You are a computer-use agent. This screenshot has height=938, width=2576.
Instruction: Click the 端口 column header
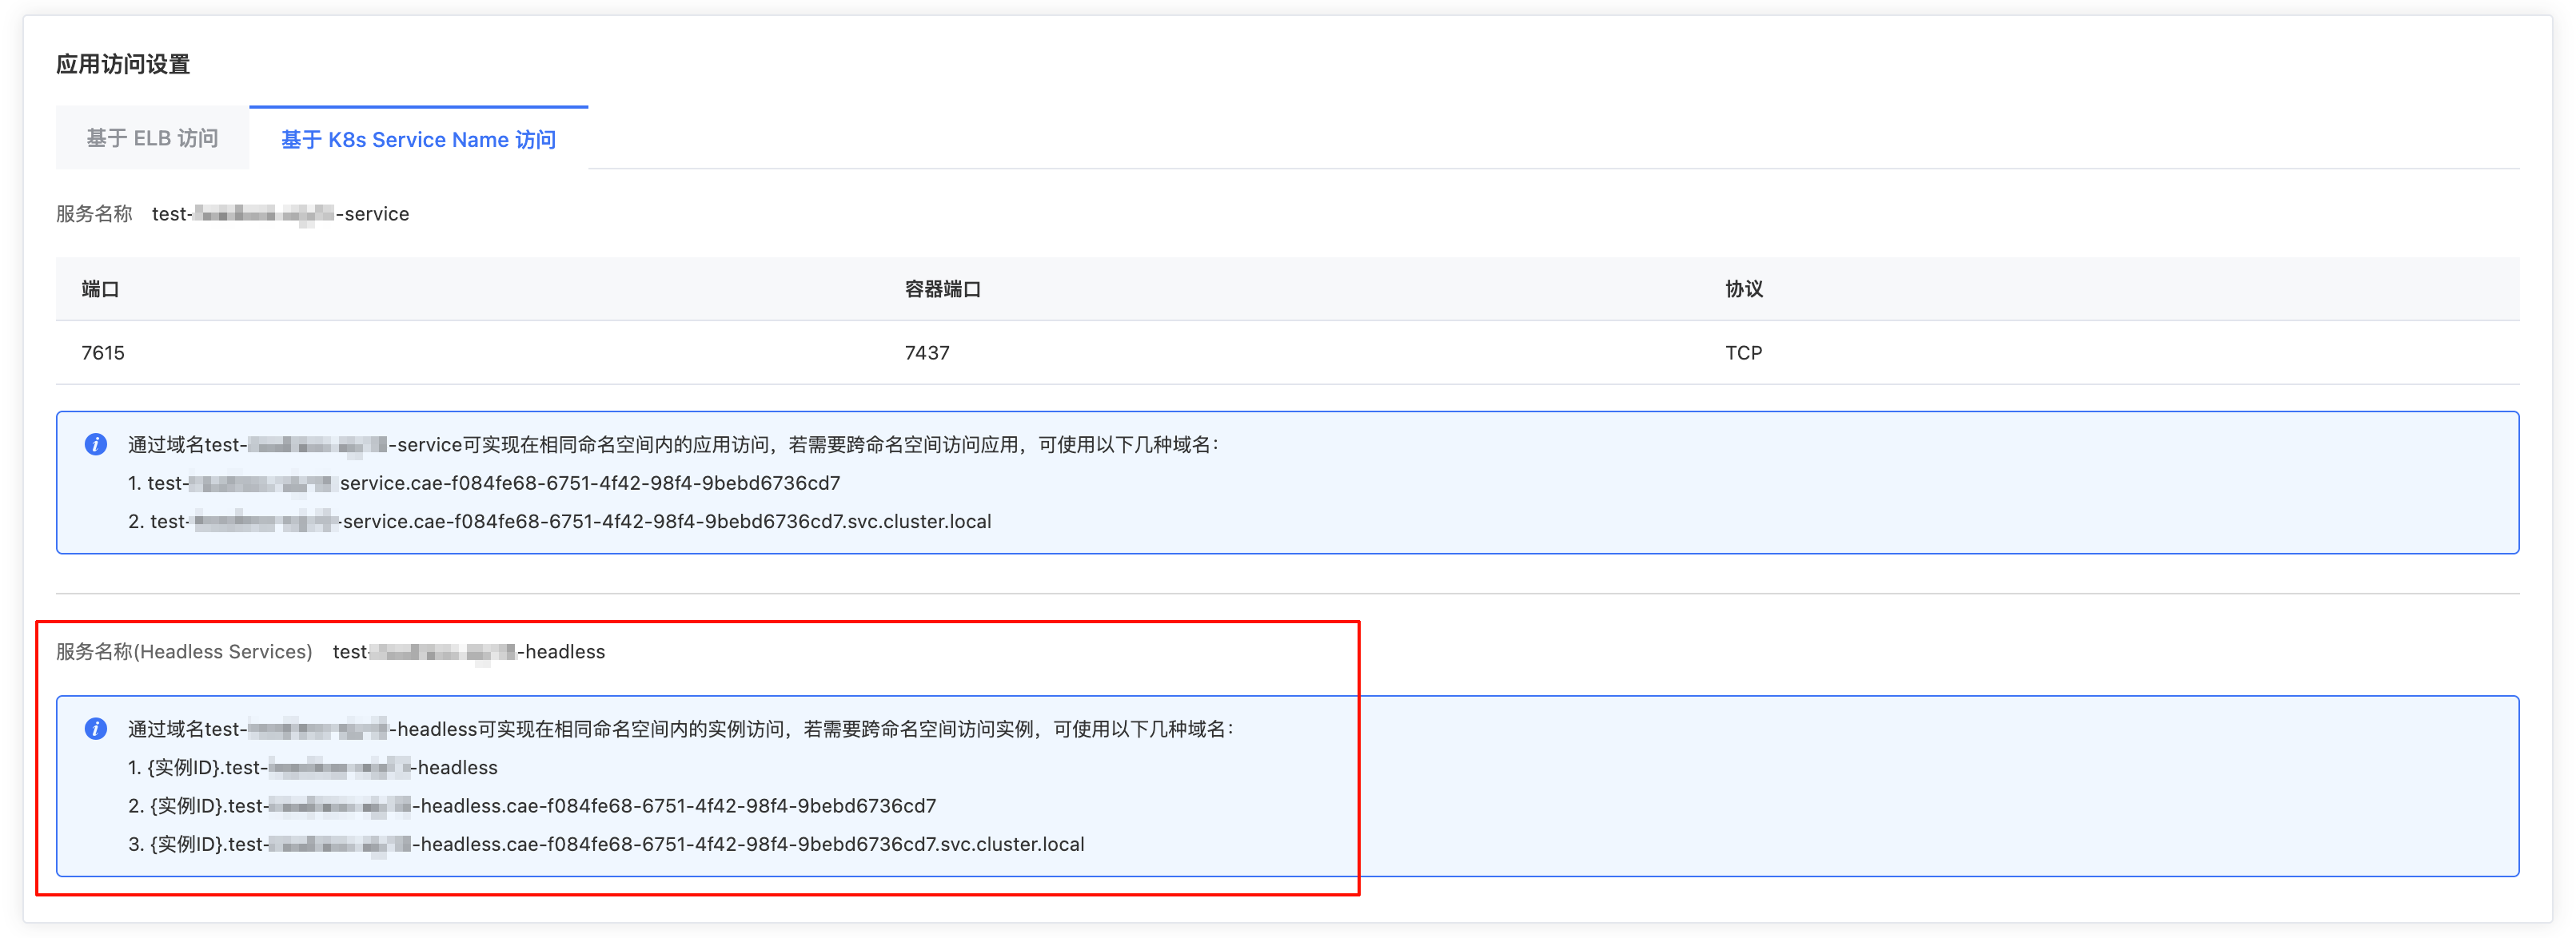tap(100, 288)
